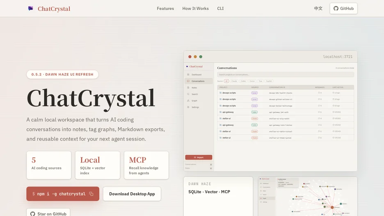Click folder icon of devops-k8s-health-checks row

[x=220, y=93]
